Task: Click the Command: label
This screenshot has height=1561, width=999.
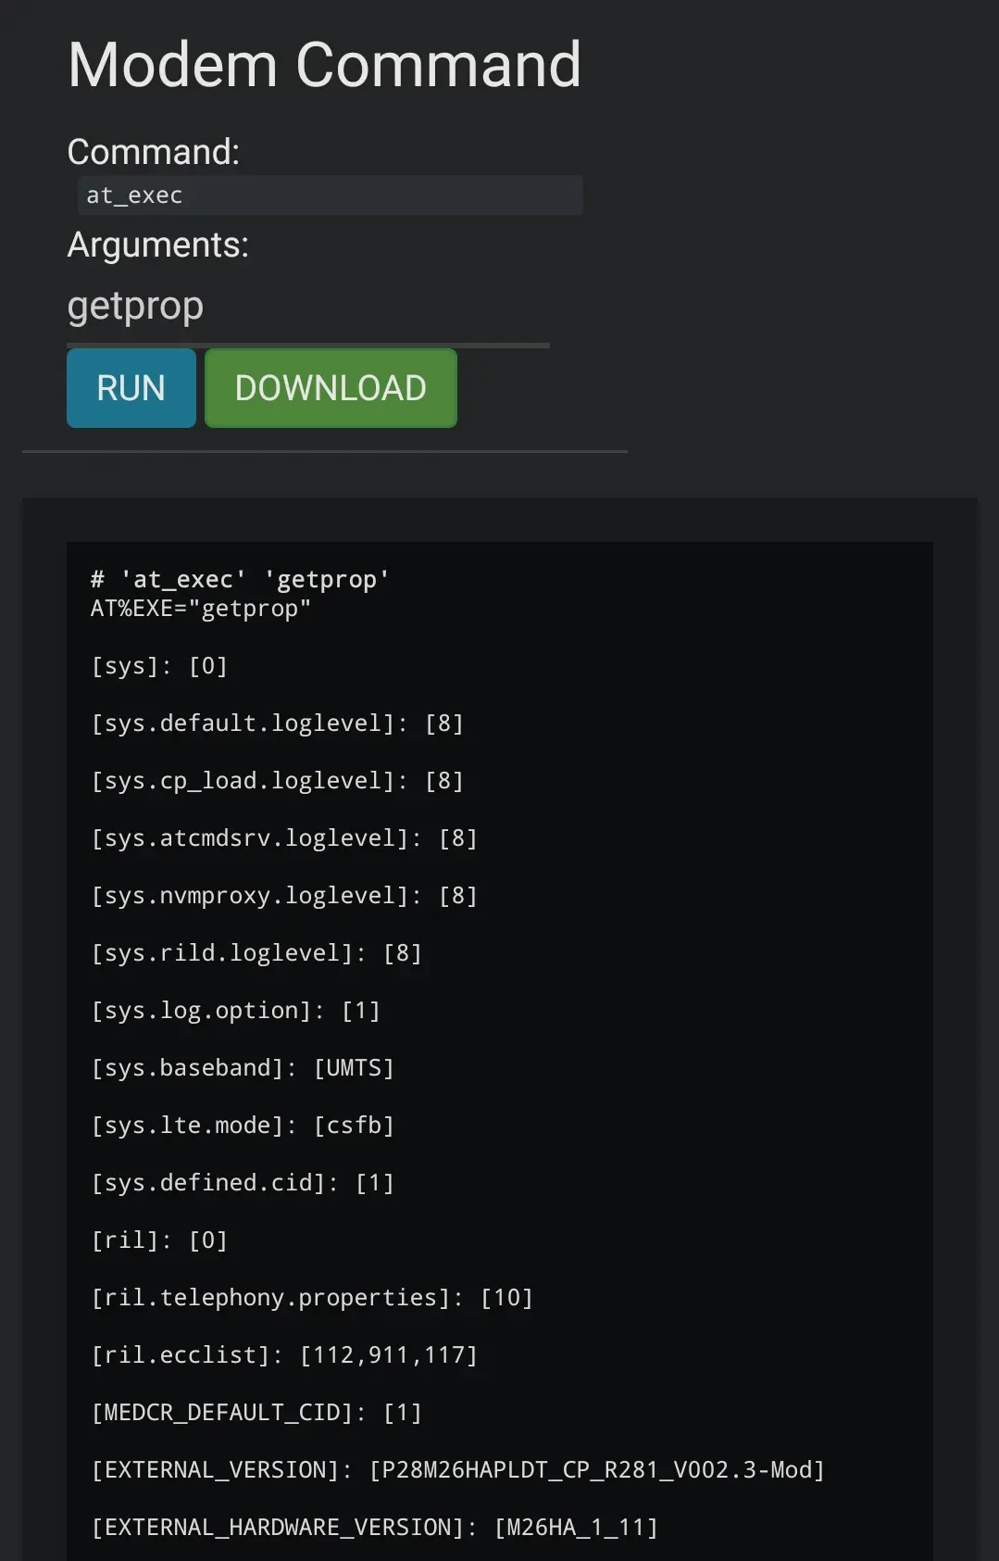Action: pyautogui.click(x=154, y=152)
